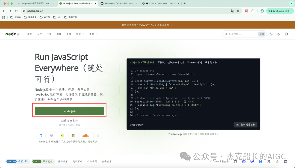This screenshot has width=295, height=168.
Task: Click the purple circular partner logo
Action: [52, 135]
